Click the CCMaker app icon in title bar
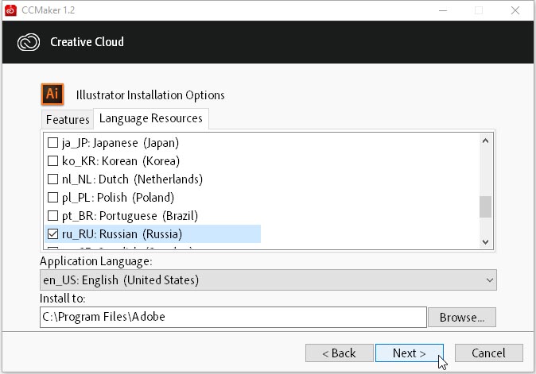Image resolution: width=536 pixels, height=374 pixels. coord(10,10)
